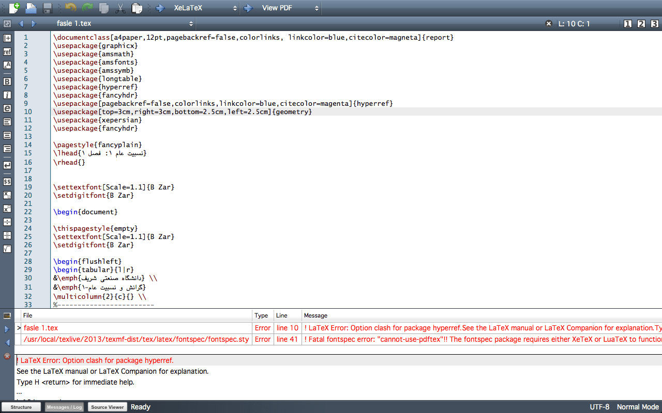Screen dimensions: 662x413
Task: Insert inline math with the $$ icon
Action: pyautogui.click(x=7, y=181)
